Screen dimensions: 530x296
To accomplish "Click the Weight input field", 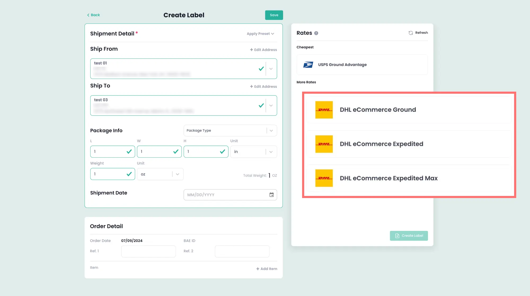I will point(113,174).
